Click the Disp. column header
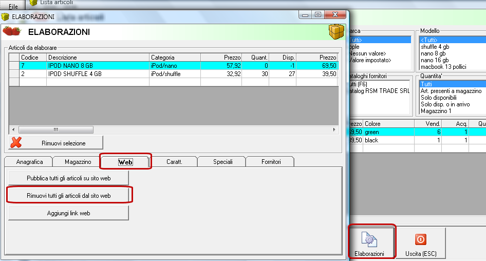The width and height of the screenshot is (486, 261). [283, 58]
